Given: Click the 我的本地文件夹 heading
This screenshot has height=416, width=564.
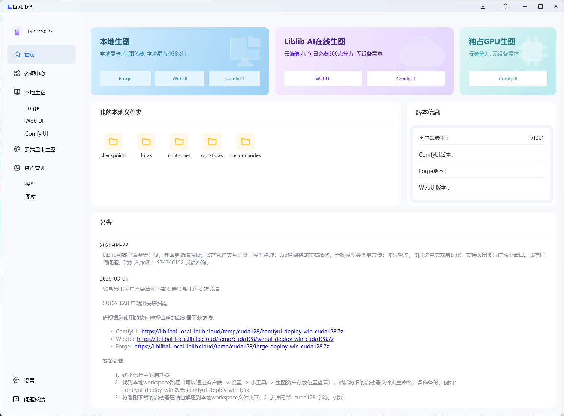Looking at the screenshot, I should tap(121, 112).
